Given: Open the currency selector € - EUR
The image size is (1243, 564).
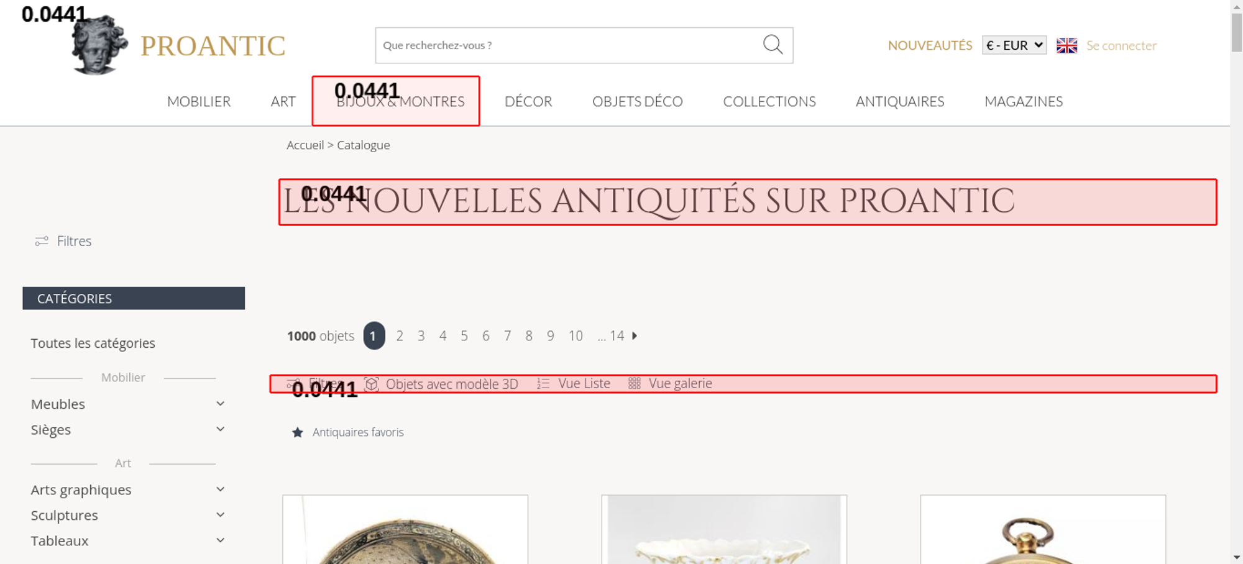Looking at the screenshot, I should click(1014, 45).
